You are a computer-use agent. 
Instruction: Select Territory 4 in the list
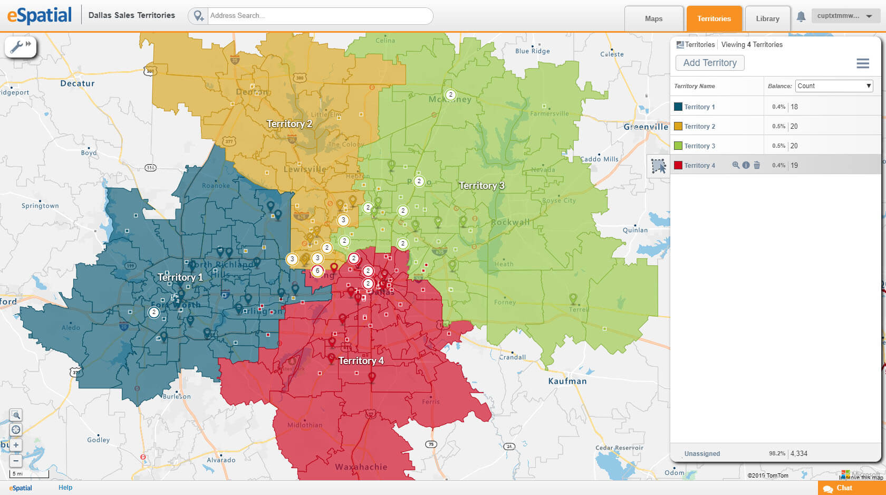pos(699,166)
